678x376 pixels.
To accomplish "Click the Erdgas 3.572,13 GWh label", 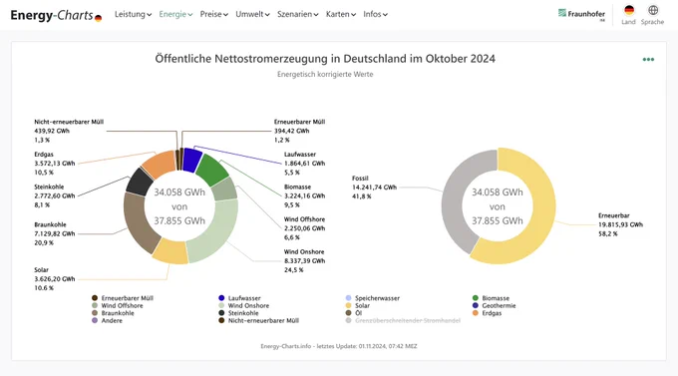I will click(55, 164).
